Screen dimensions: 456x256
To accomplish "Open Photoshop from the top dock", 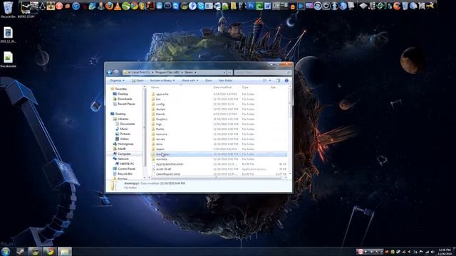I will tap(251, 6).
